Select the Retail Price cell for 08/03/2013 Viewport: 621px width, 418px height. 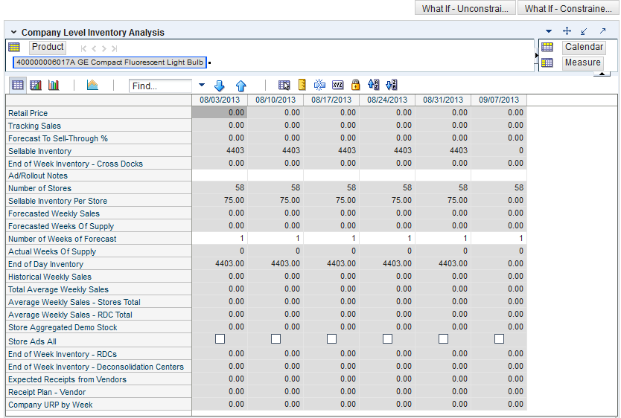220,112
